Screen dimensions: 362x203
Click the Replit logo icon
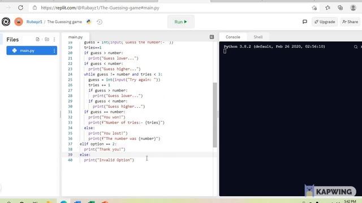point(6,21)
